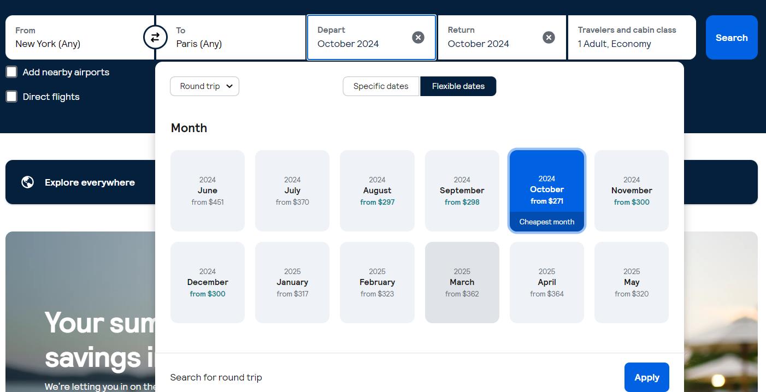Screen dimensions: 766x392
Task: Check the Direct flights option
Action: coord(11,96)
